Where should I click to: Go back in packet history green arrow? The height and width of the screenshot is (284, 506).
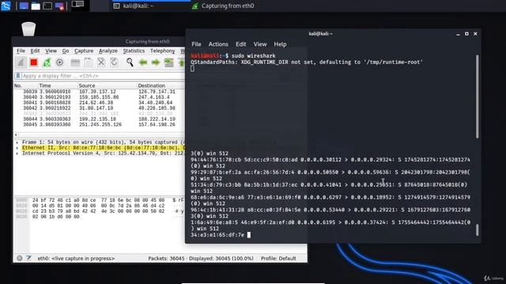(143, 62)
